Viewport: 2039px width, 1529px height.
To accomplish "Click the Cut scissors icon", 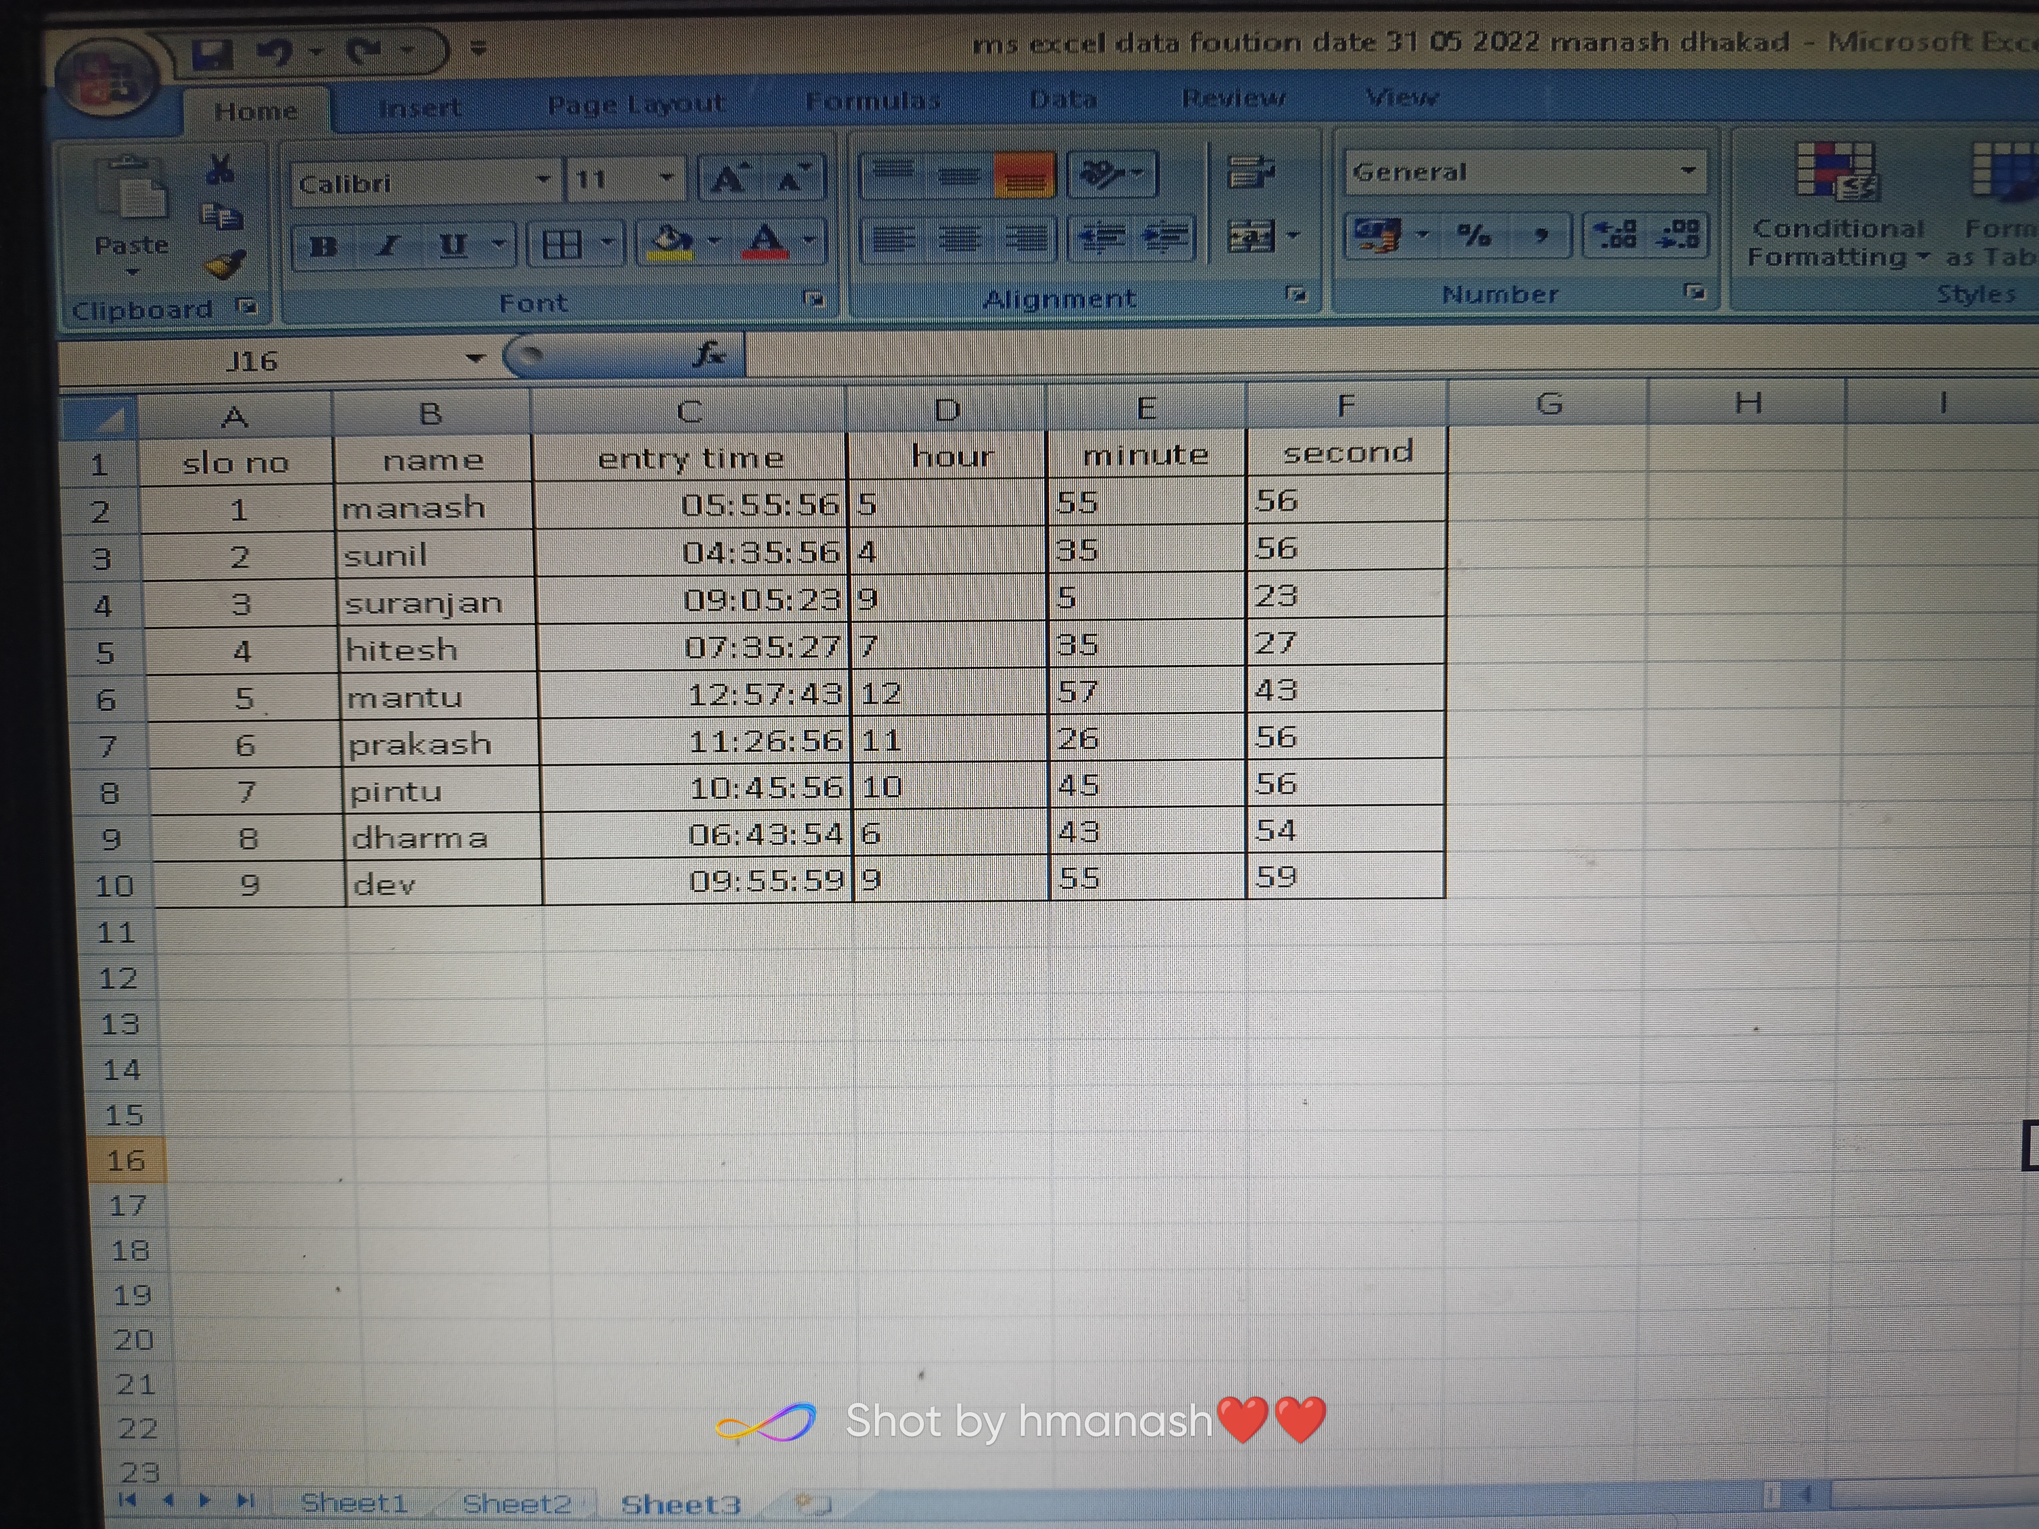I will point(220,170).
